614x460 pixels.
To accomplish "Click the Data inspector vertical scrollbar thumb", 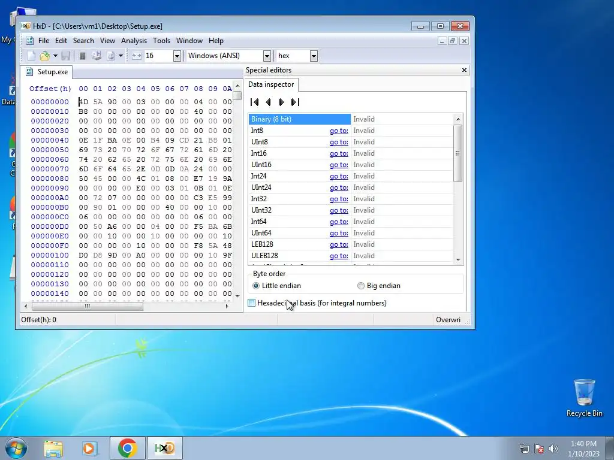I will [x=458, y=153].
